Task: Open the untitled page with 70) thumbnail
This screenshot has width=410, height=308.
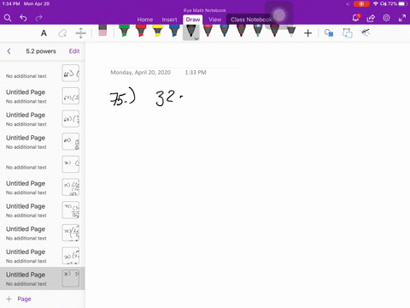Action: [43, 164]
